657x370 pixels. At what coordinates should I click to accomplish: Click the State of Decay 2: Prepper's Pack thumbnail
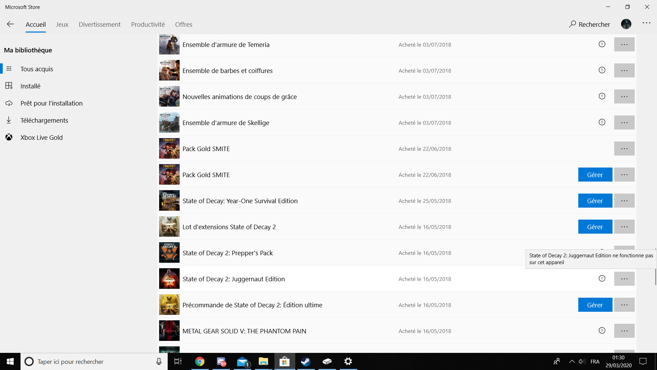coord(169,253)
